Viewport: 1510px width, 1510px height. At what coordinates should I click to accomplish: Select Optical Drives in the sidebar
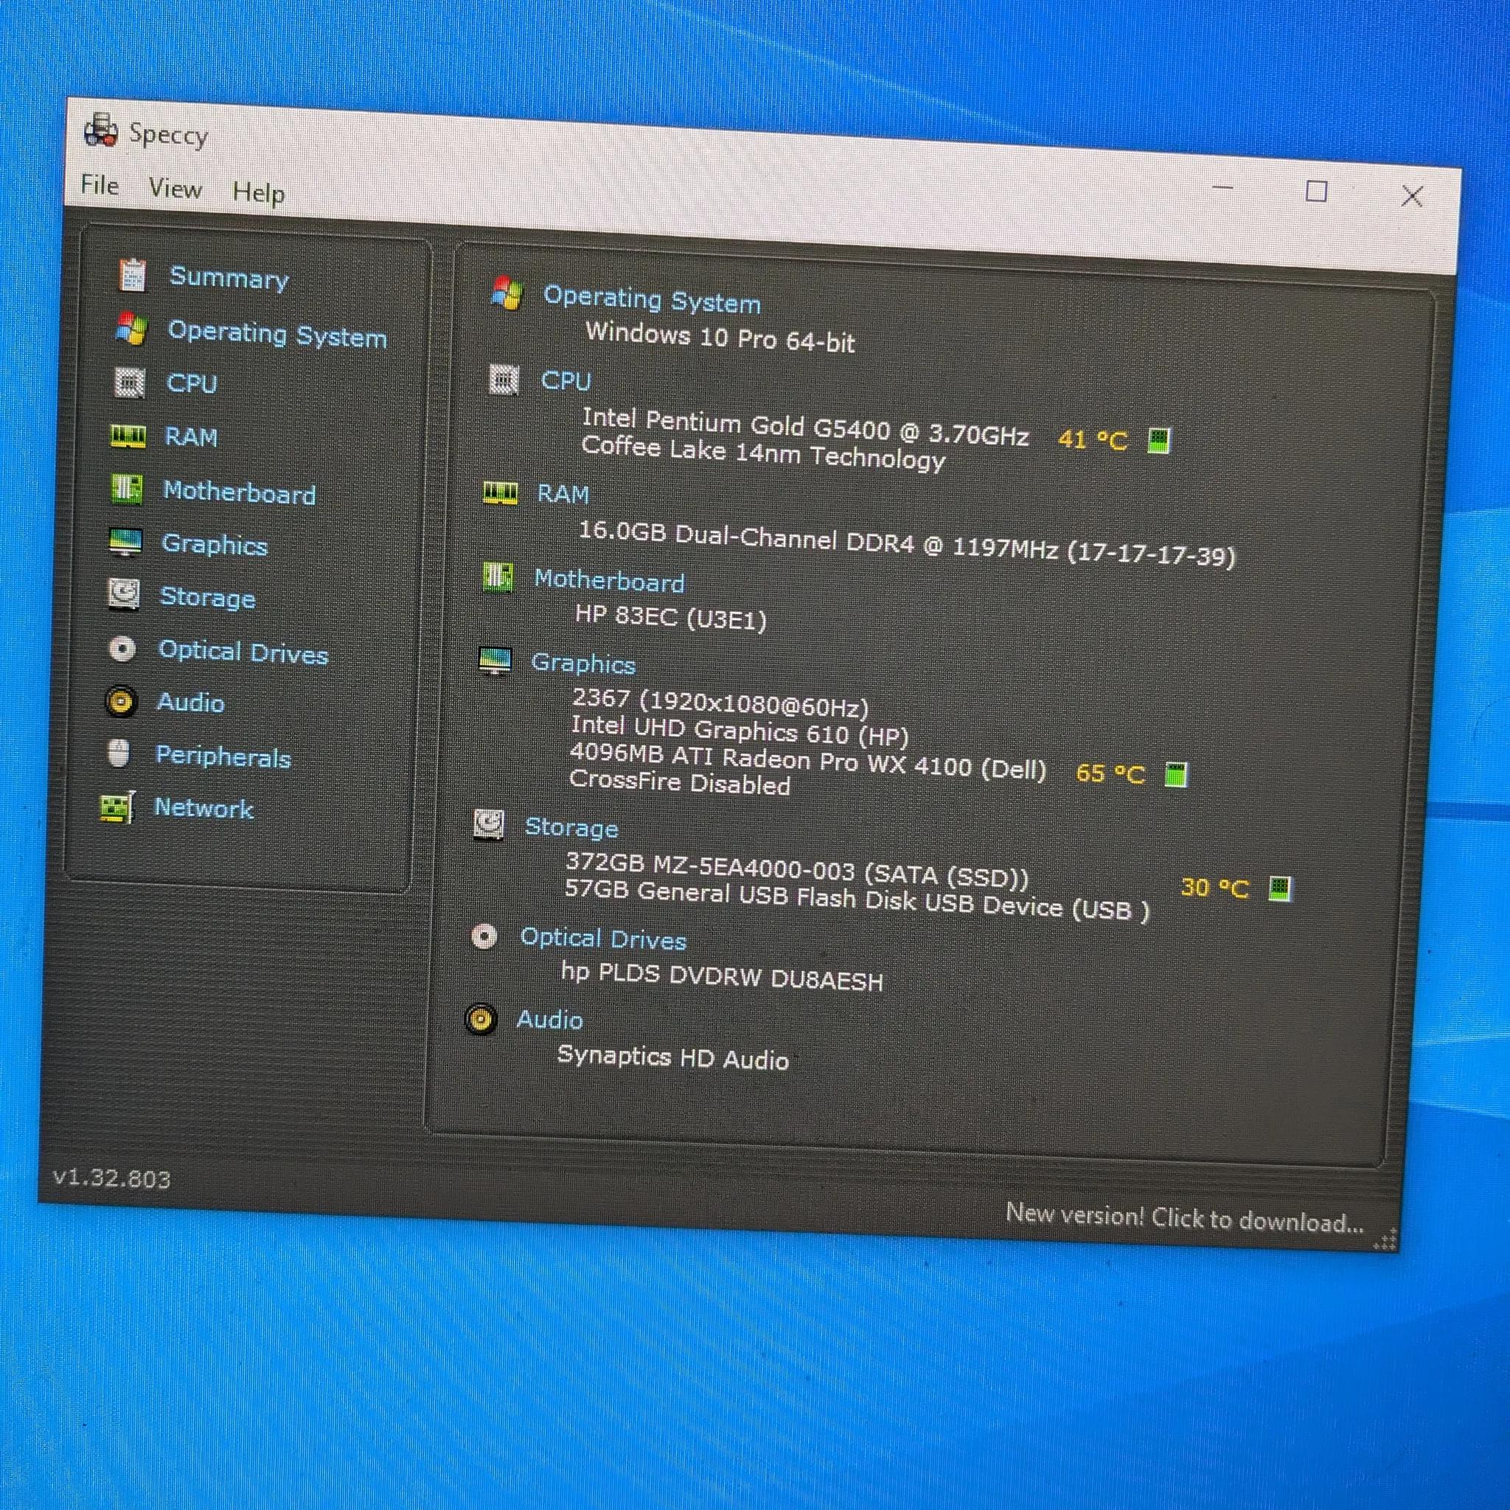point(243,652)
